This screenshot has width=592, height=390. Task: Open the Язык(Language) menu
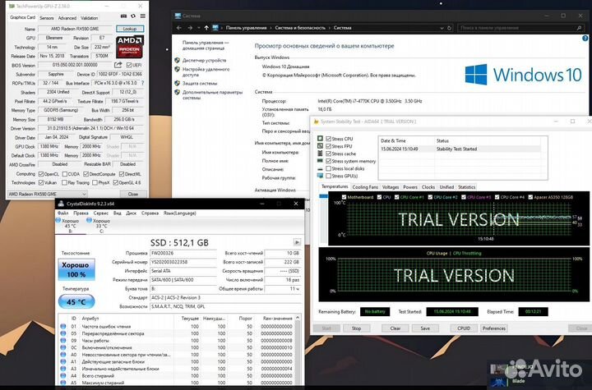click(180, 213)
